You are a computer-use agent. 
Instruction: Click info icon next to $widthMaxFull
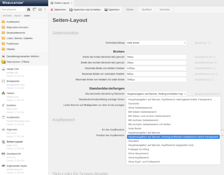pyautogui.click(x=212, y=80)
